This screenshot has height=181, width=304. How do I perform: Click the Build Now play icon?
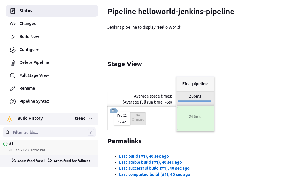coord(13,37)
